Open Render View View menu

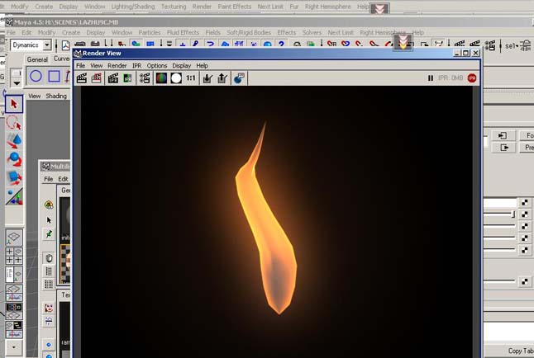coord(97,66)
